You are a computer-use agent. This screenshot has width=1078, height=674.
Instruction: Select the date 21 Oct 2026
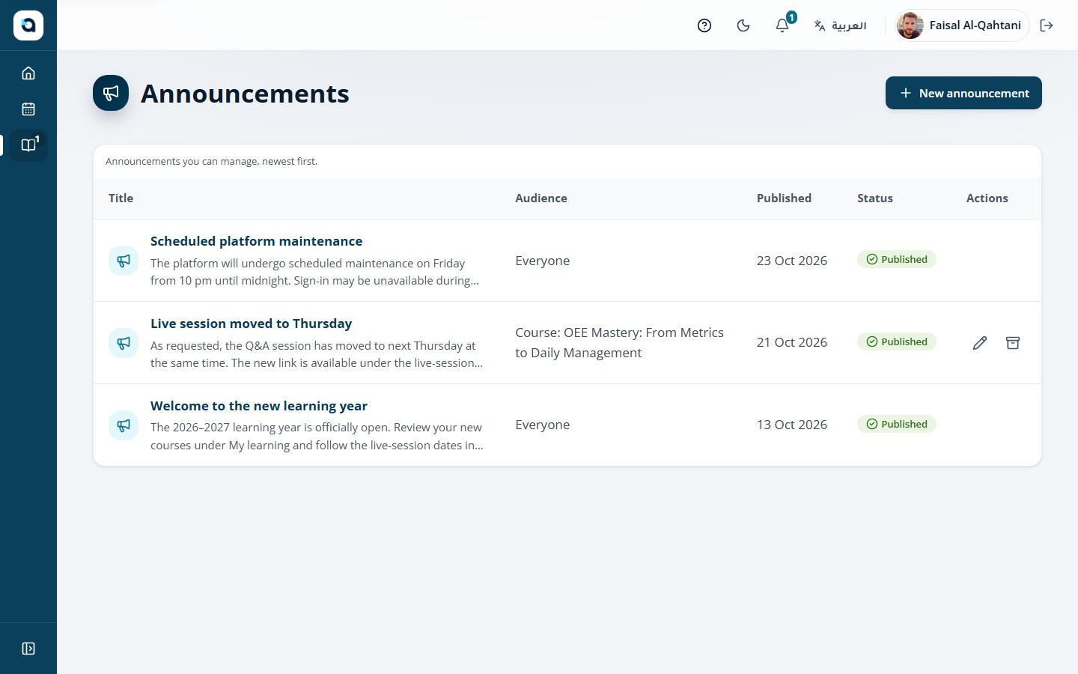pyautogui.click(x=792, y=342)
